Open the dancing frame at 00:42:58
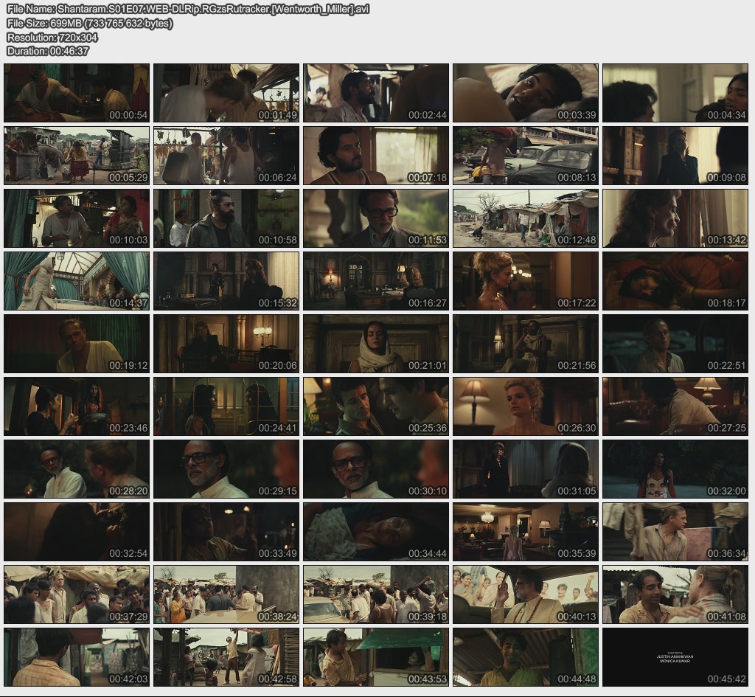 point(226,657)
